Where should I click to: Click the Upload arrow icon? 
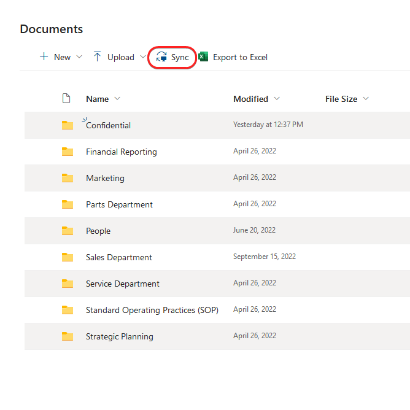click(98, 57)
